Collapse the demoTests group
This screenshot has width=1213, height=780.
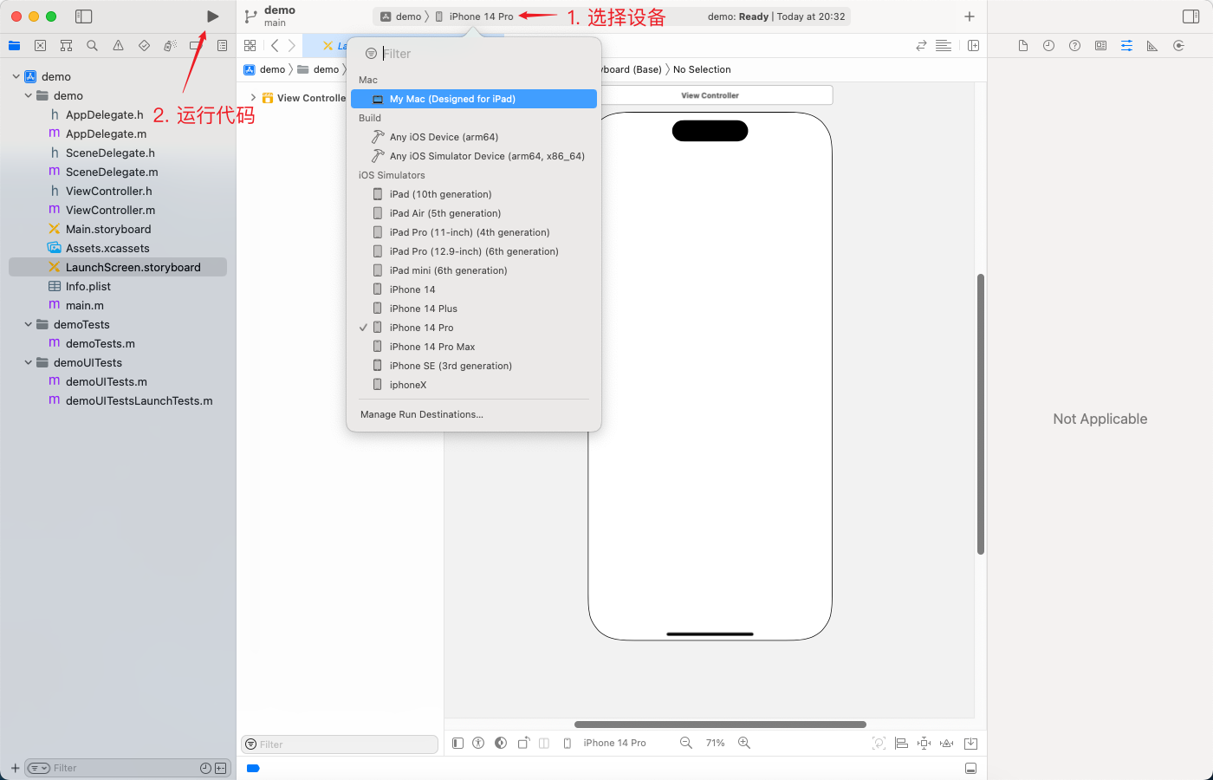(x=29, y=324)
